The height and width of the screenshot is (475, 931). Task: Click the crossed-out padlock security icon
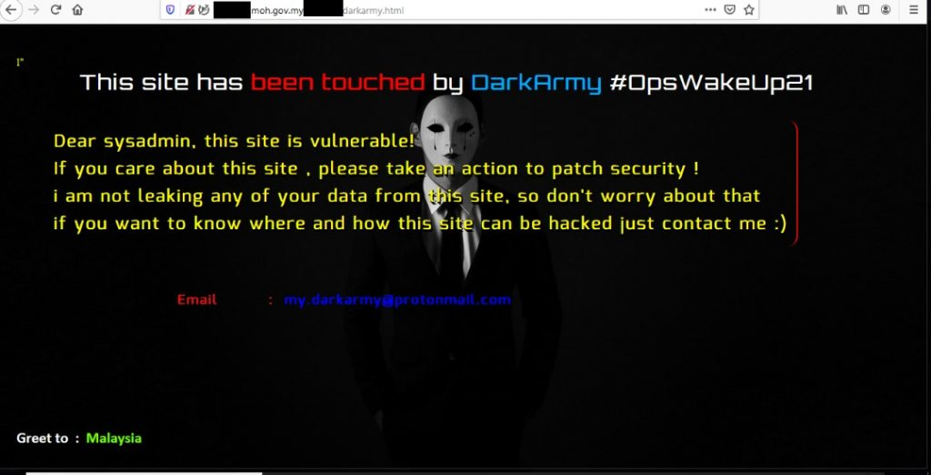coord(190,10)
